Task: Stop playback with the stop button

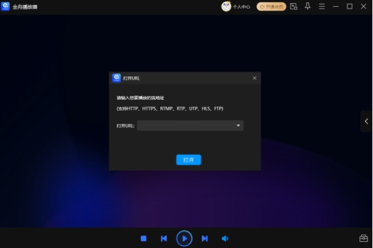Action: [x=144, y=238]
